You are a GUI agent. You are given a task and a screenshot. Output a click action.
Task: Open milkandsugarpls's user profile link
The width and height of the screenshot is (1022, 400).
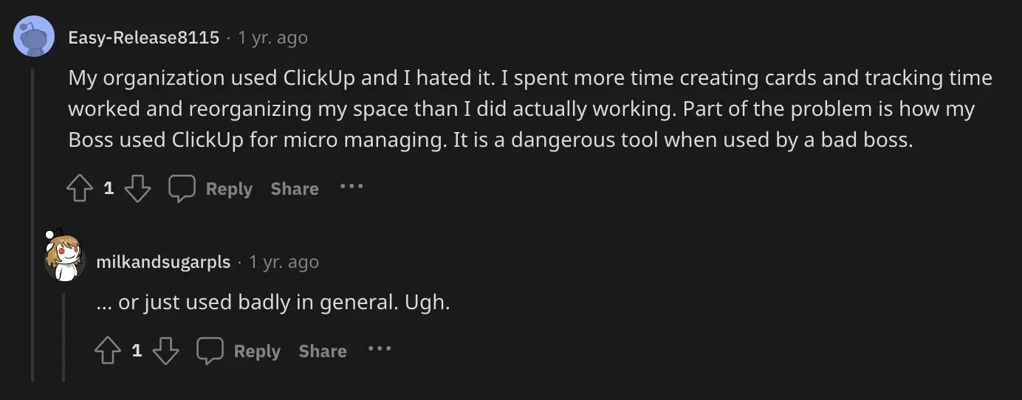click(x=163, y=262)
